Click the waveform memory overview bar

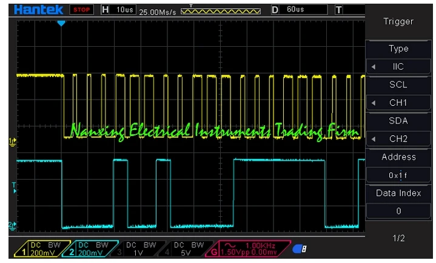click(x=221, y=11)
